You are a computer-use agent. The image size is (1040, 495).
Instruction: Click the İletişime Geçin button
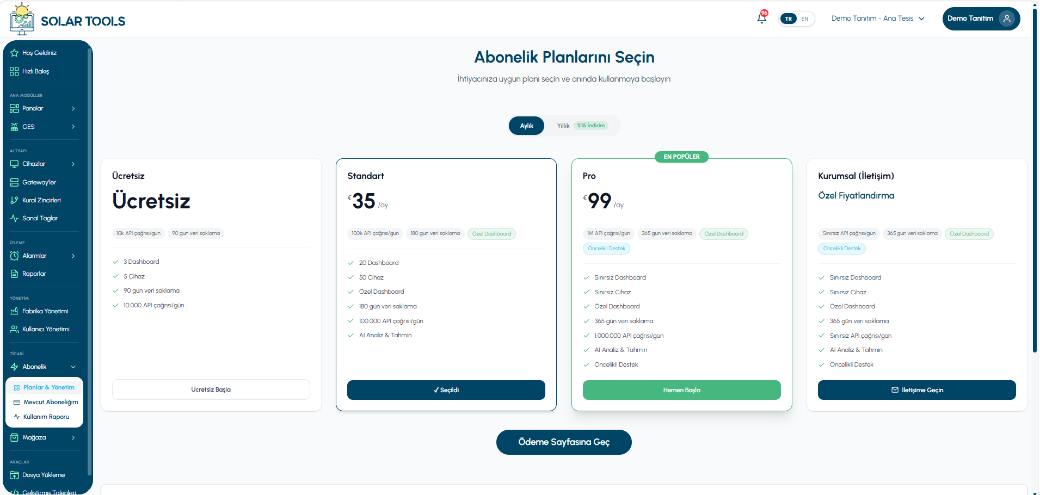917,390
